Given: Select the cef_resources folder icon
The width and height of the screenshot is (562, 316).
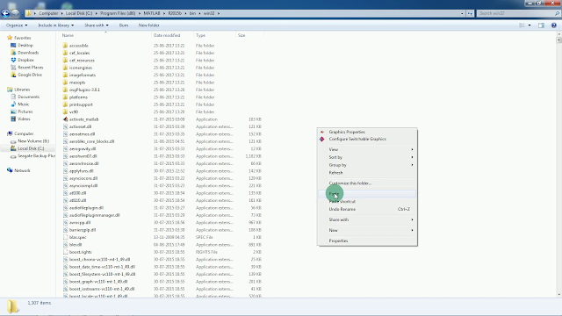Looking at the screenshot, I should point(65,61).
